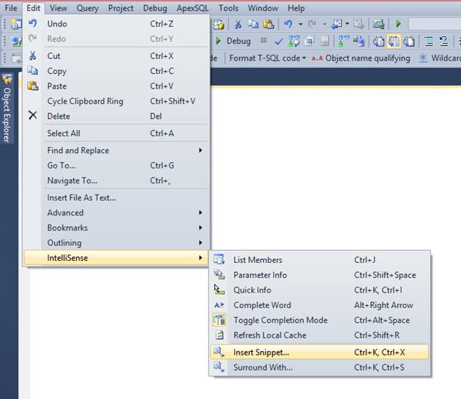Open the Format T-SQL code dropdown
The width and height of the screenshot is (461, 399).
point(267,58)
